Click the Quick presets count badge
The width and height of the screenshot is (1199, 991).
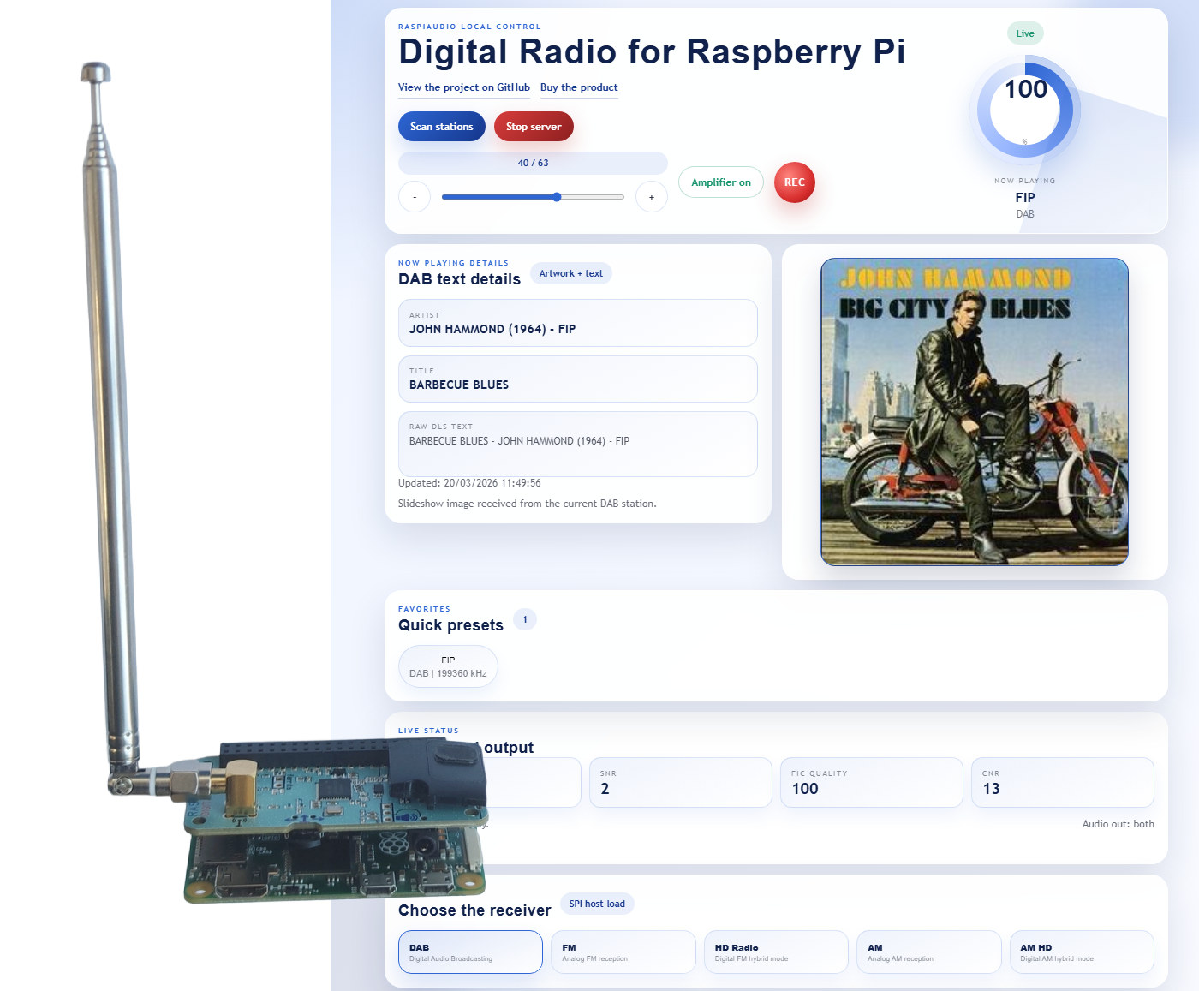525,618
